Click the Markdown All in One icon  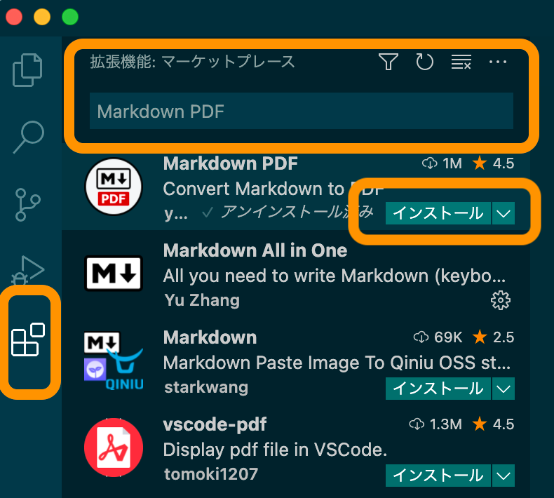pos(114,274)
